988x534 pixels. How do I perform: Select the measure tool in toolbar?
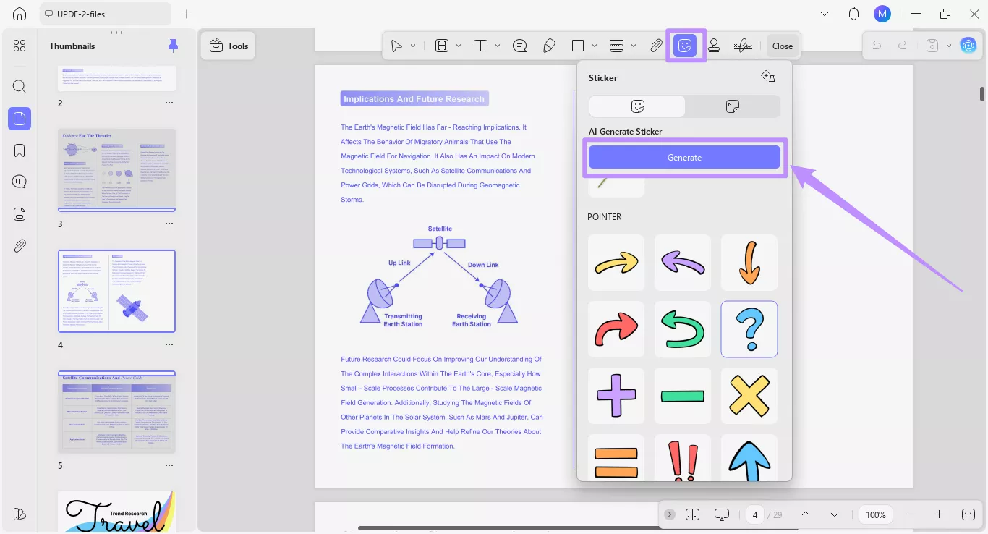click(617, 46)
